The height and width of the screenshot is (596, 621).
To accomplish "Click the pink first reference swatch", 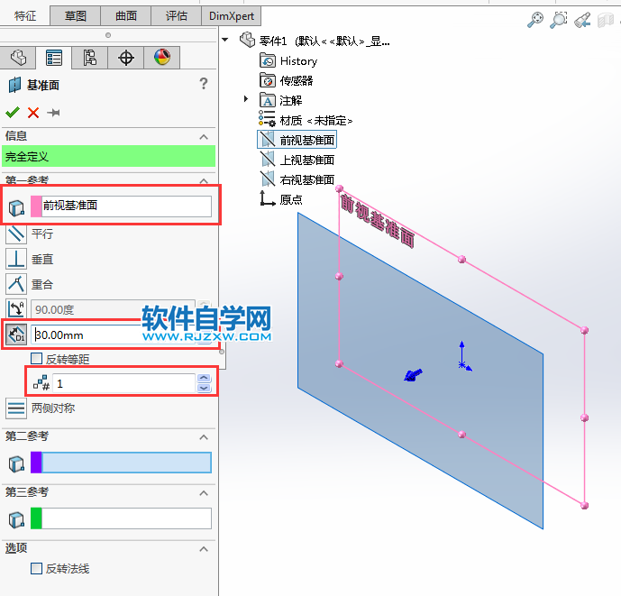I will tap(36, 206).
